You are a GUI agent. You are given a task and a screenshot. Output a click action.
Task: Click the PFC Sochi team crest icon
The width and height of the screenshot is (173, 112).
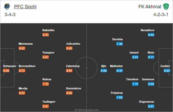pos(7,6)
